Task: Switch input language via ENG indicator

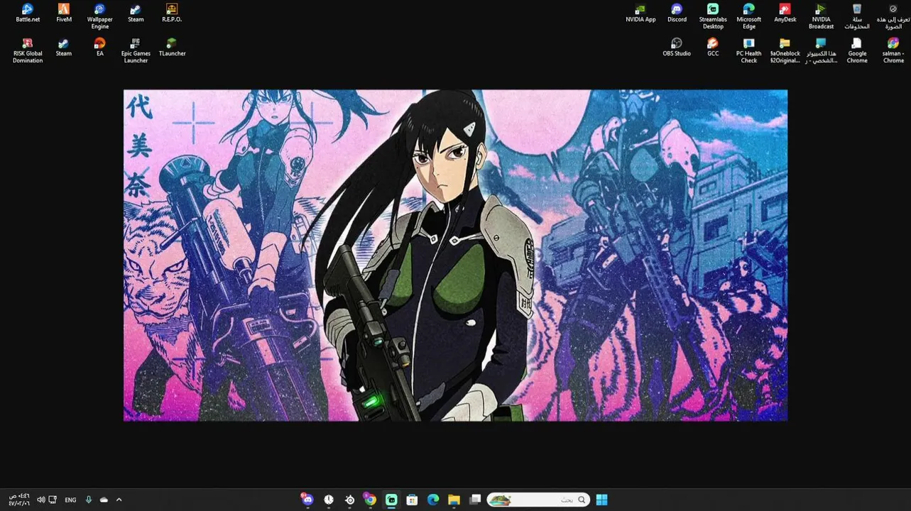Action: coord(70,500)
